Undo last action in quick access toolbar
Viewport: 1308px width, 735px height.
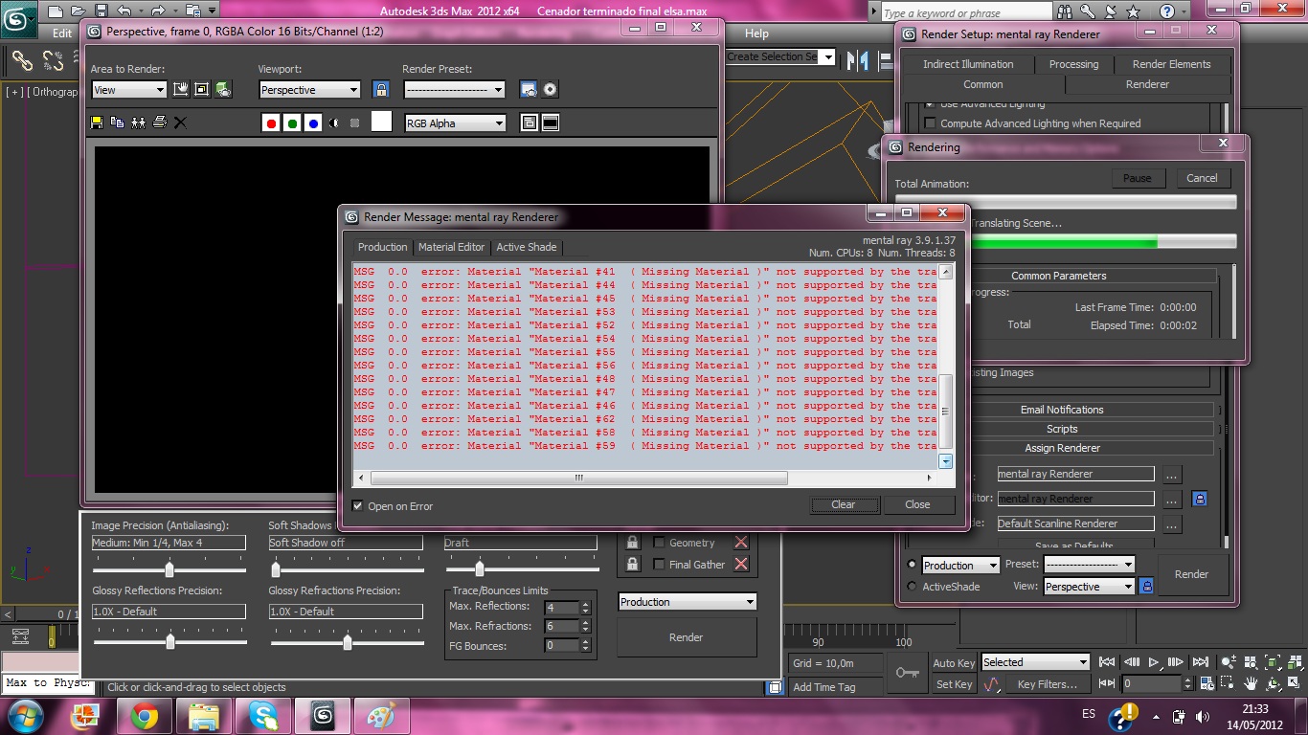(x=124, y=11)
